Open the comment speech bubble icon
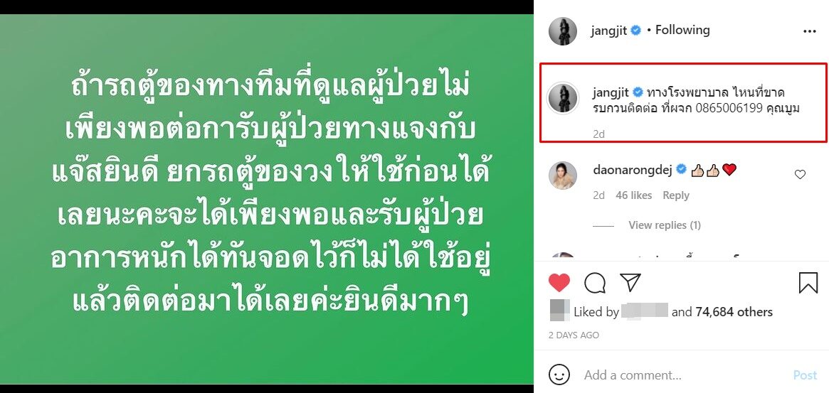829x393 pixels. click(595, 283)
